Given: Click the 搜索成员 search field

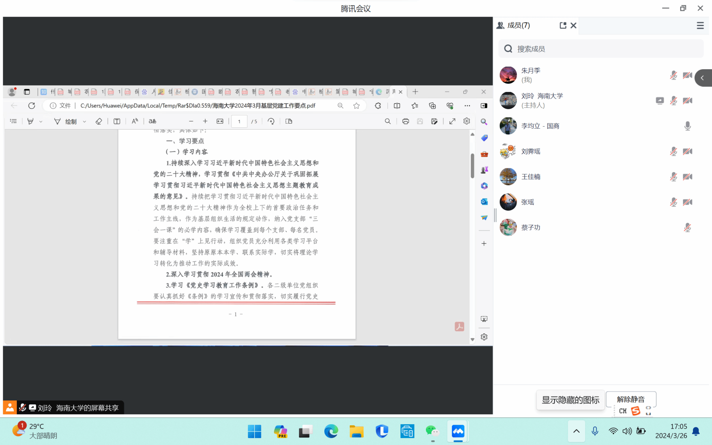Looking at the screenshot, I should (601, 49).
